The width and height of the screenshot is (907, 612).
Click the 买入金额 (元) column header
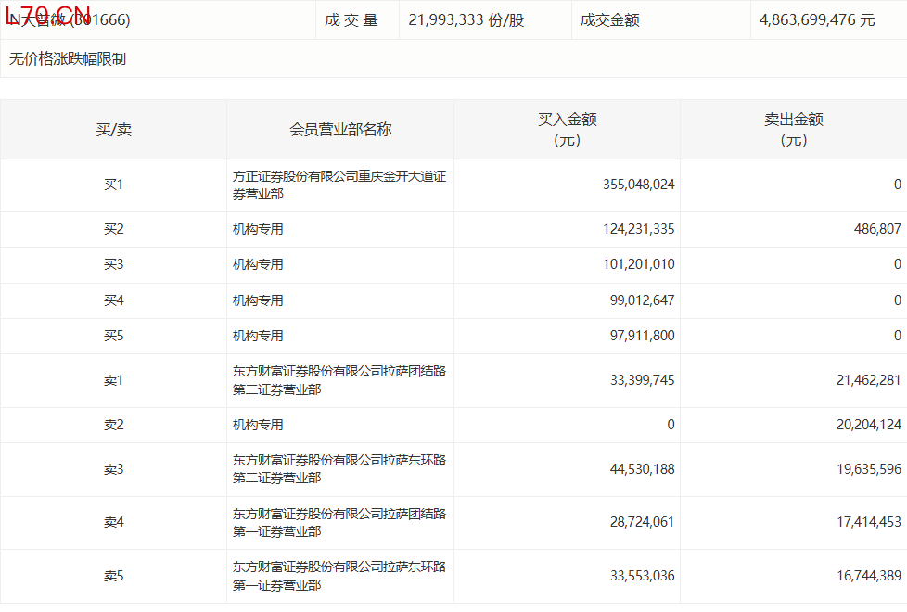(x=567, y=130)
